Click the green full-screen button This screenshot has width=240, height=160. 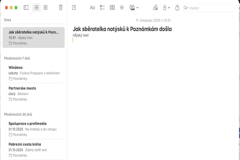(x=16, y=8)
